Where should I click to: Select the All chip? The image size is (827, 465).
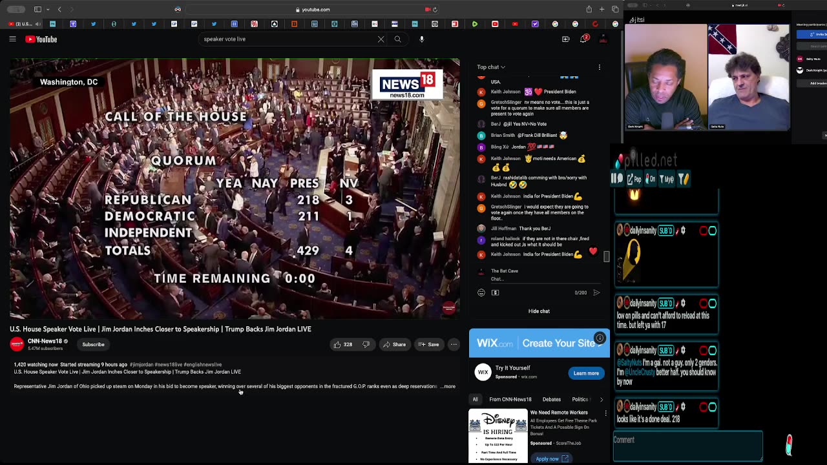pyautogui.click(x=475, y=399)
